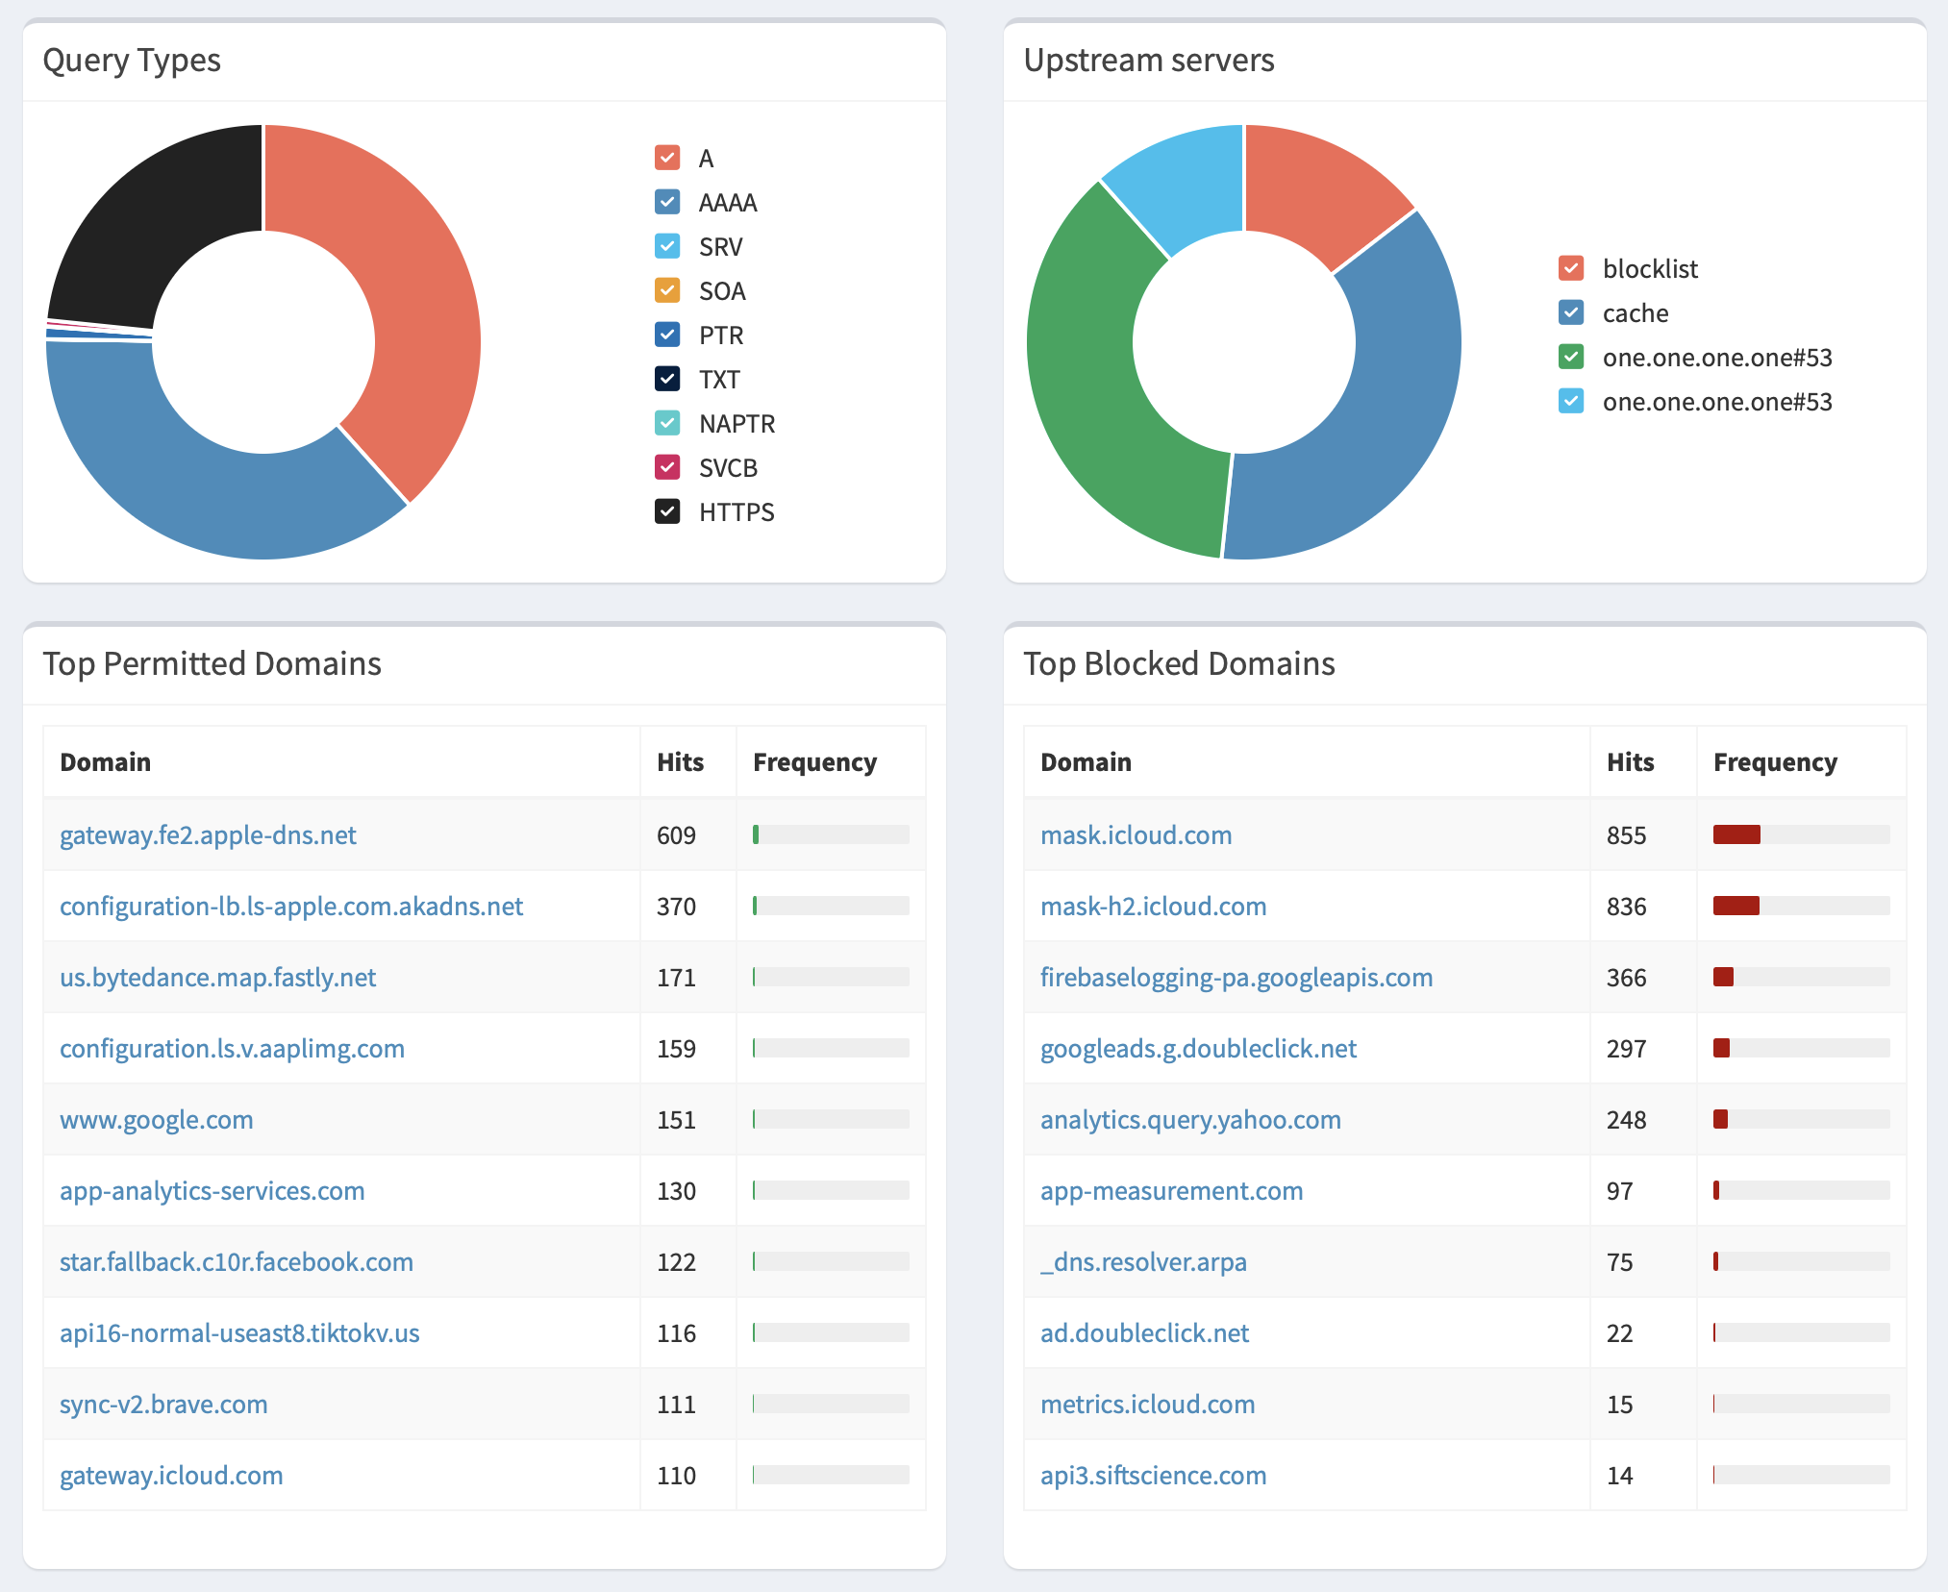Uncheck the SOA query type
The height and width of the screenshot is (1592, 1948).
pyautogui.click(x=667, y=290)
